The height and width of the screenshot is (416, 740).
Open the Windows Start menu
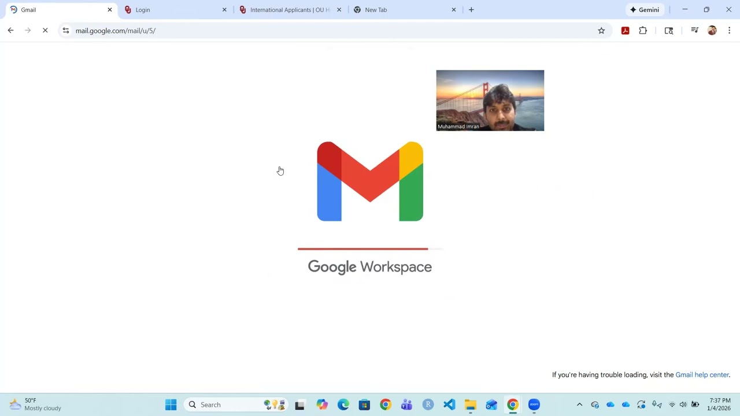[171, 405]
